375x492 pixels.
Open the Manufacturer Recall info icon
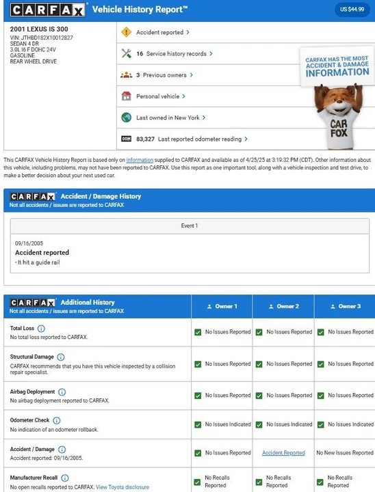(x=65, y=478)
